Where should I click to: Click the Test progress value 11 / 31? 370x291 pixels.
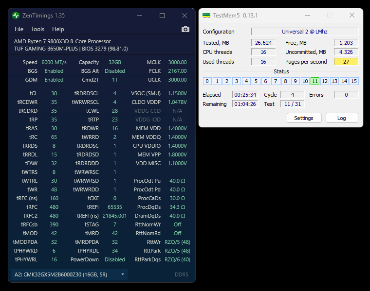point(293,104)
